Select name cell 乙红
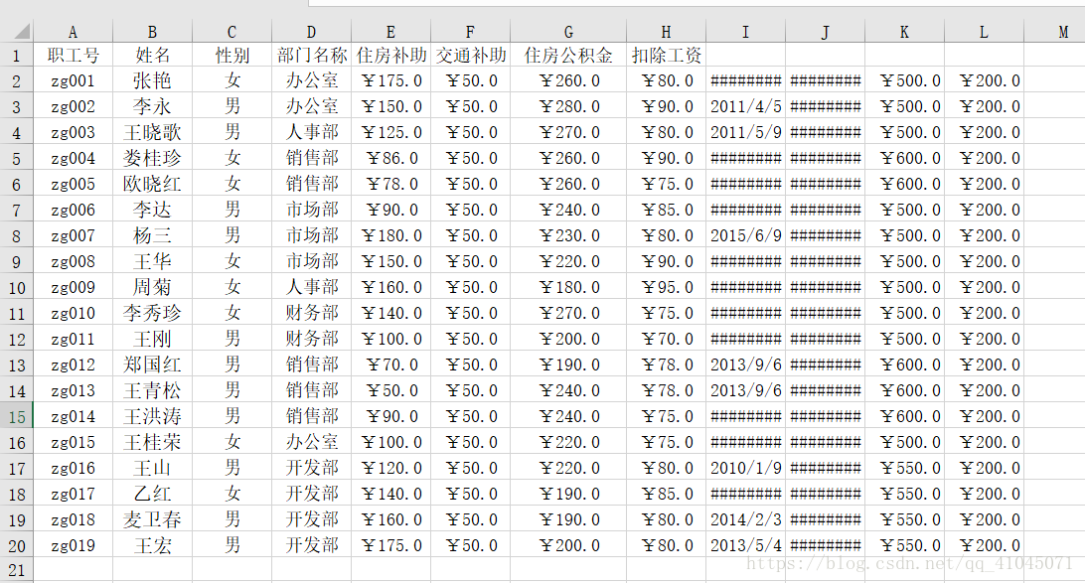The height and width of the screenshot is (583, 1085). tap(152, 494)
